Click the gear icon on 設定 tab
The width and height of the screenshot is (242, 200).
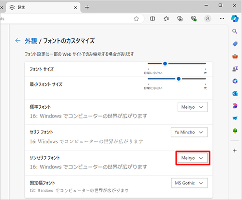(12, 7)
